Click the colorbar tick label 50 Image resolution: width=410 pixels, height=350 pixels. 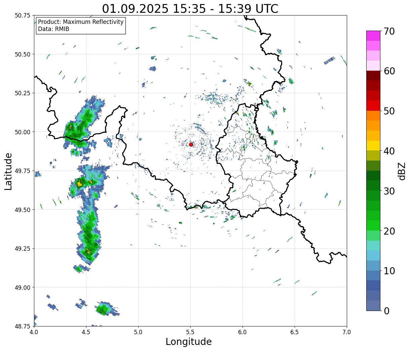[389, 111]
